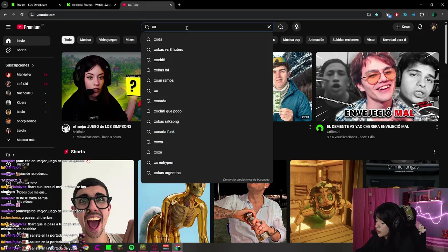448x252 pixels.
Task: Select the Música filter chip
Action: pyautogui.click(x=85, y=40)
